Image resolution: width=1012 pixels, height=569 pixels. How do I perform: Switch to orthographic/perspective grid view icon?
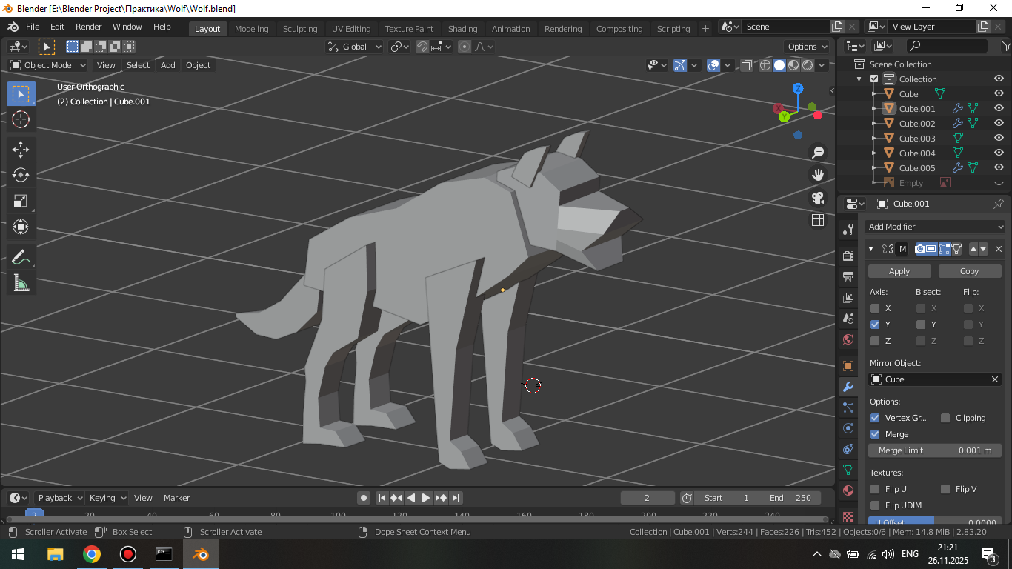[818, 220]
